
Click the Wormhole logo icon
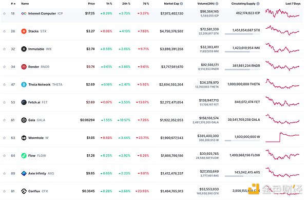[x=24, y=138]
